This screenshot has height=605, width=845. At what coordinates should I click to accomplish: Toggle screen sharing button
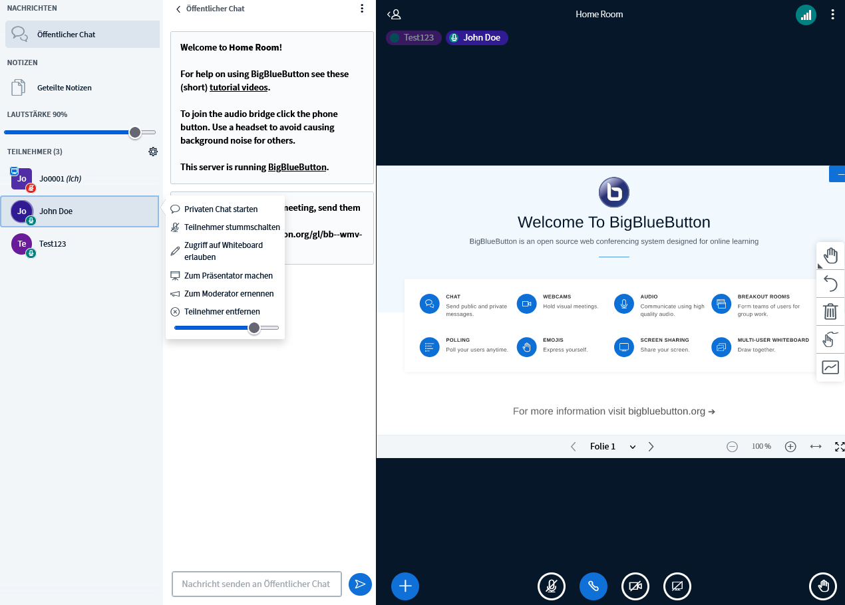tap(677, 586)
